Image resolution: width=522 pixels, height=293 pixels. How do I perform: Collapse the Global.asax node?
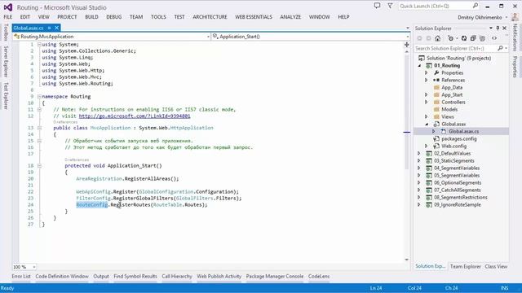click(427, 125)
